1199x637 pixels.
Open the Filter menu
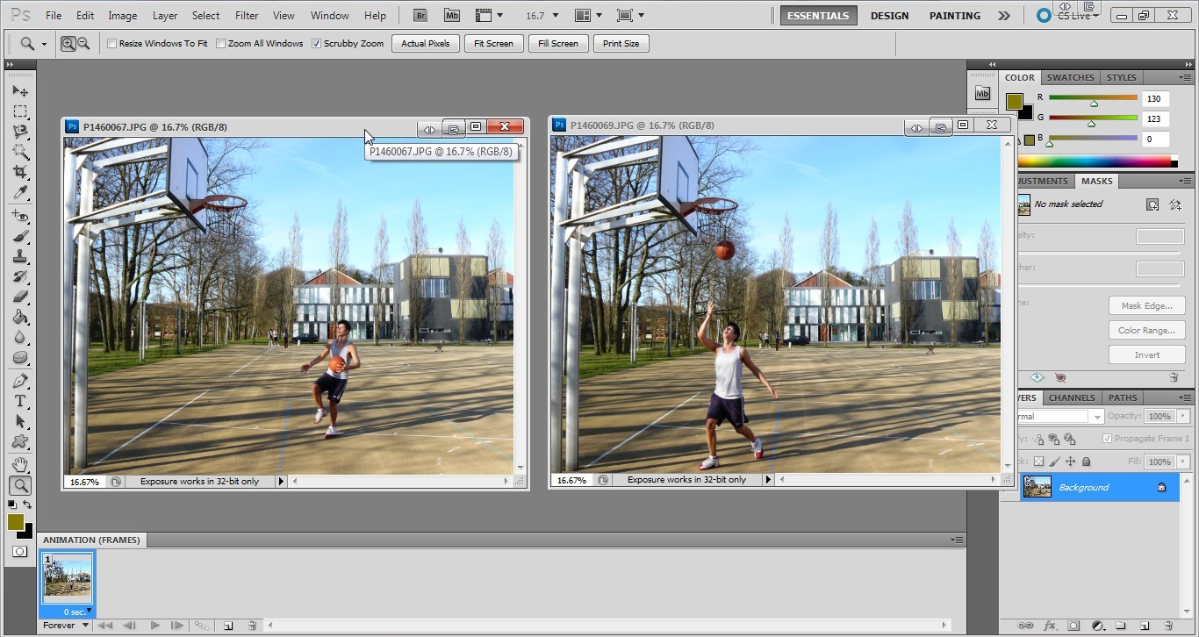pos(247,16)
